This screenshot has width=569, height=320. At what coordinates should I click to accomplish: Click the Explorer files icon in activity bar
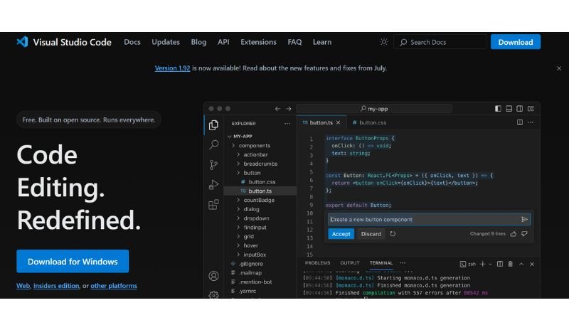pyautogui.click(x=214, y=125)
